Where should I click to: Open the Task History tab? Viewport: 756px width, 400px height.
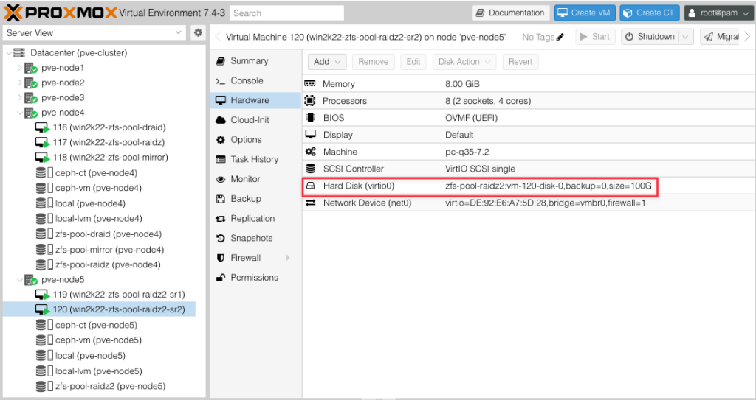(x=255, y=159)
